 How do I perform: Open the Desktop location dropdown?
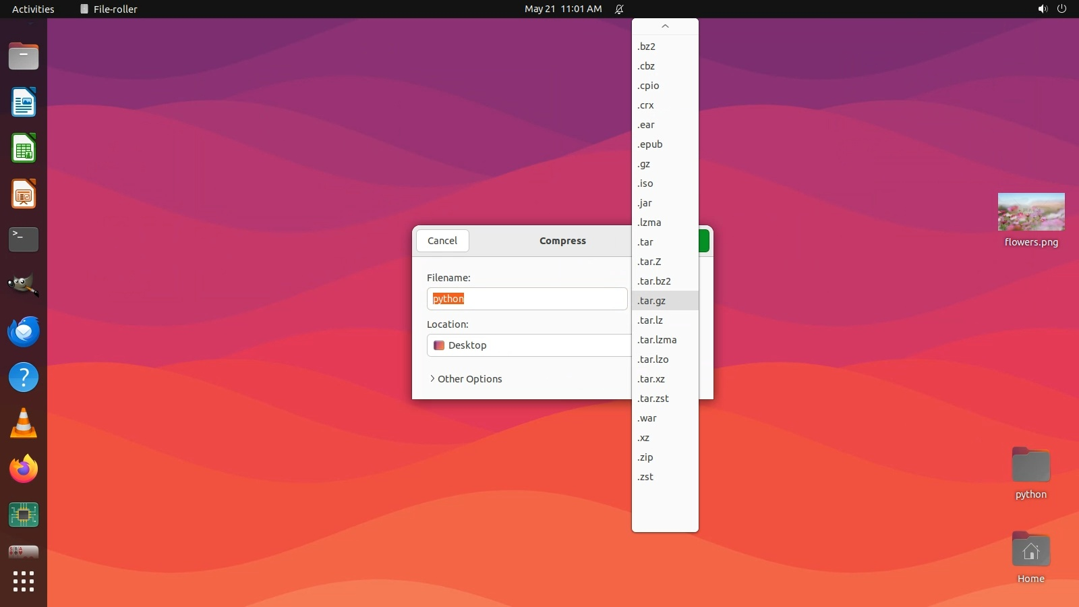pyautogui.click(x=528, y=345)
